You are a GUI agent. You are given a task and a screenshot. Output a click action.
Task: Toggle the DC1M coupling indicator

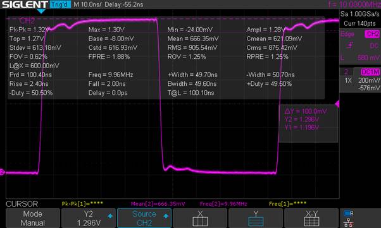coord(370,72)
